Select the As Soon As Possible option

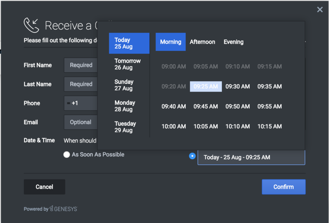[67, 155]
